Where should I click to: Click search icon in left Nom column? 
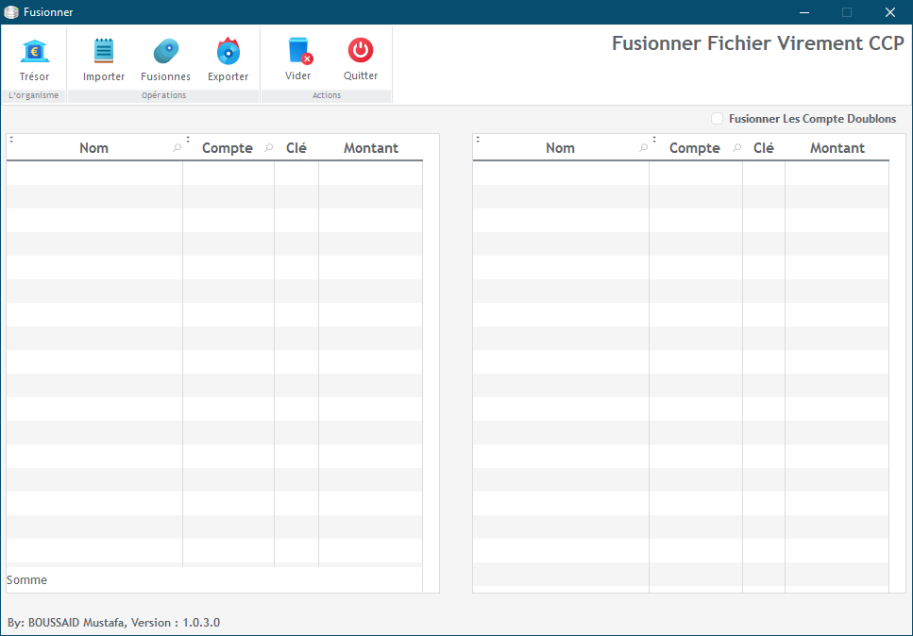(177, 148)
